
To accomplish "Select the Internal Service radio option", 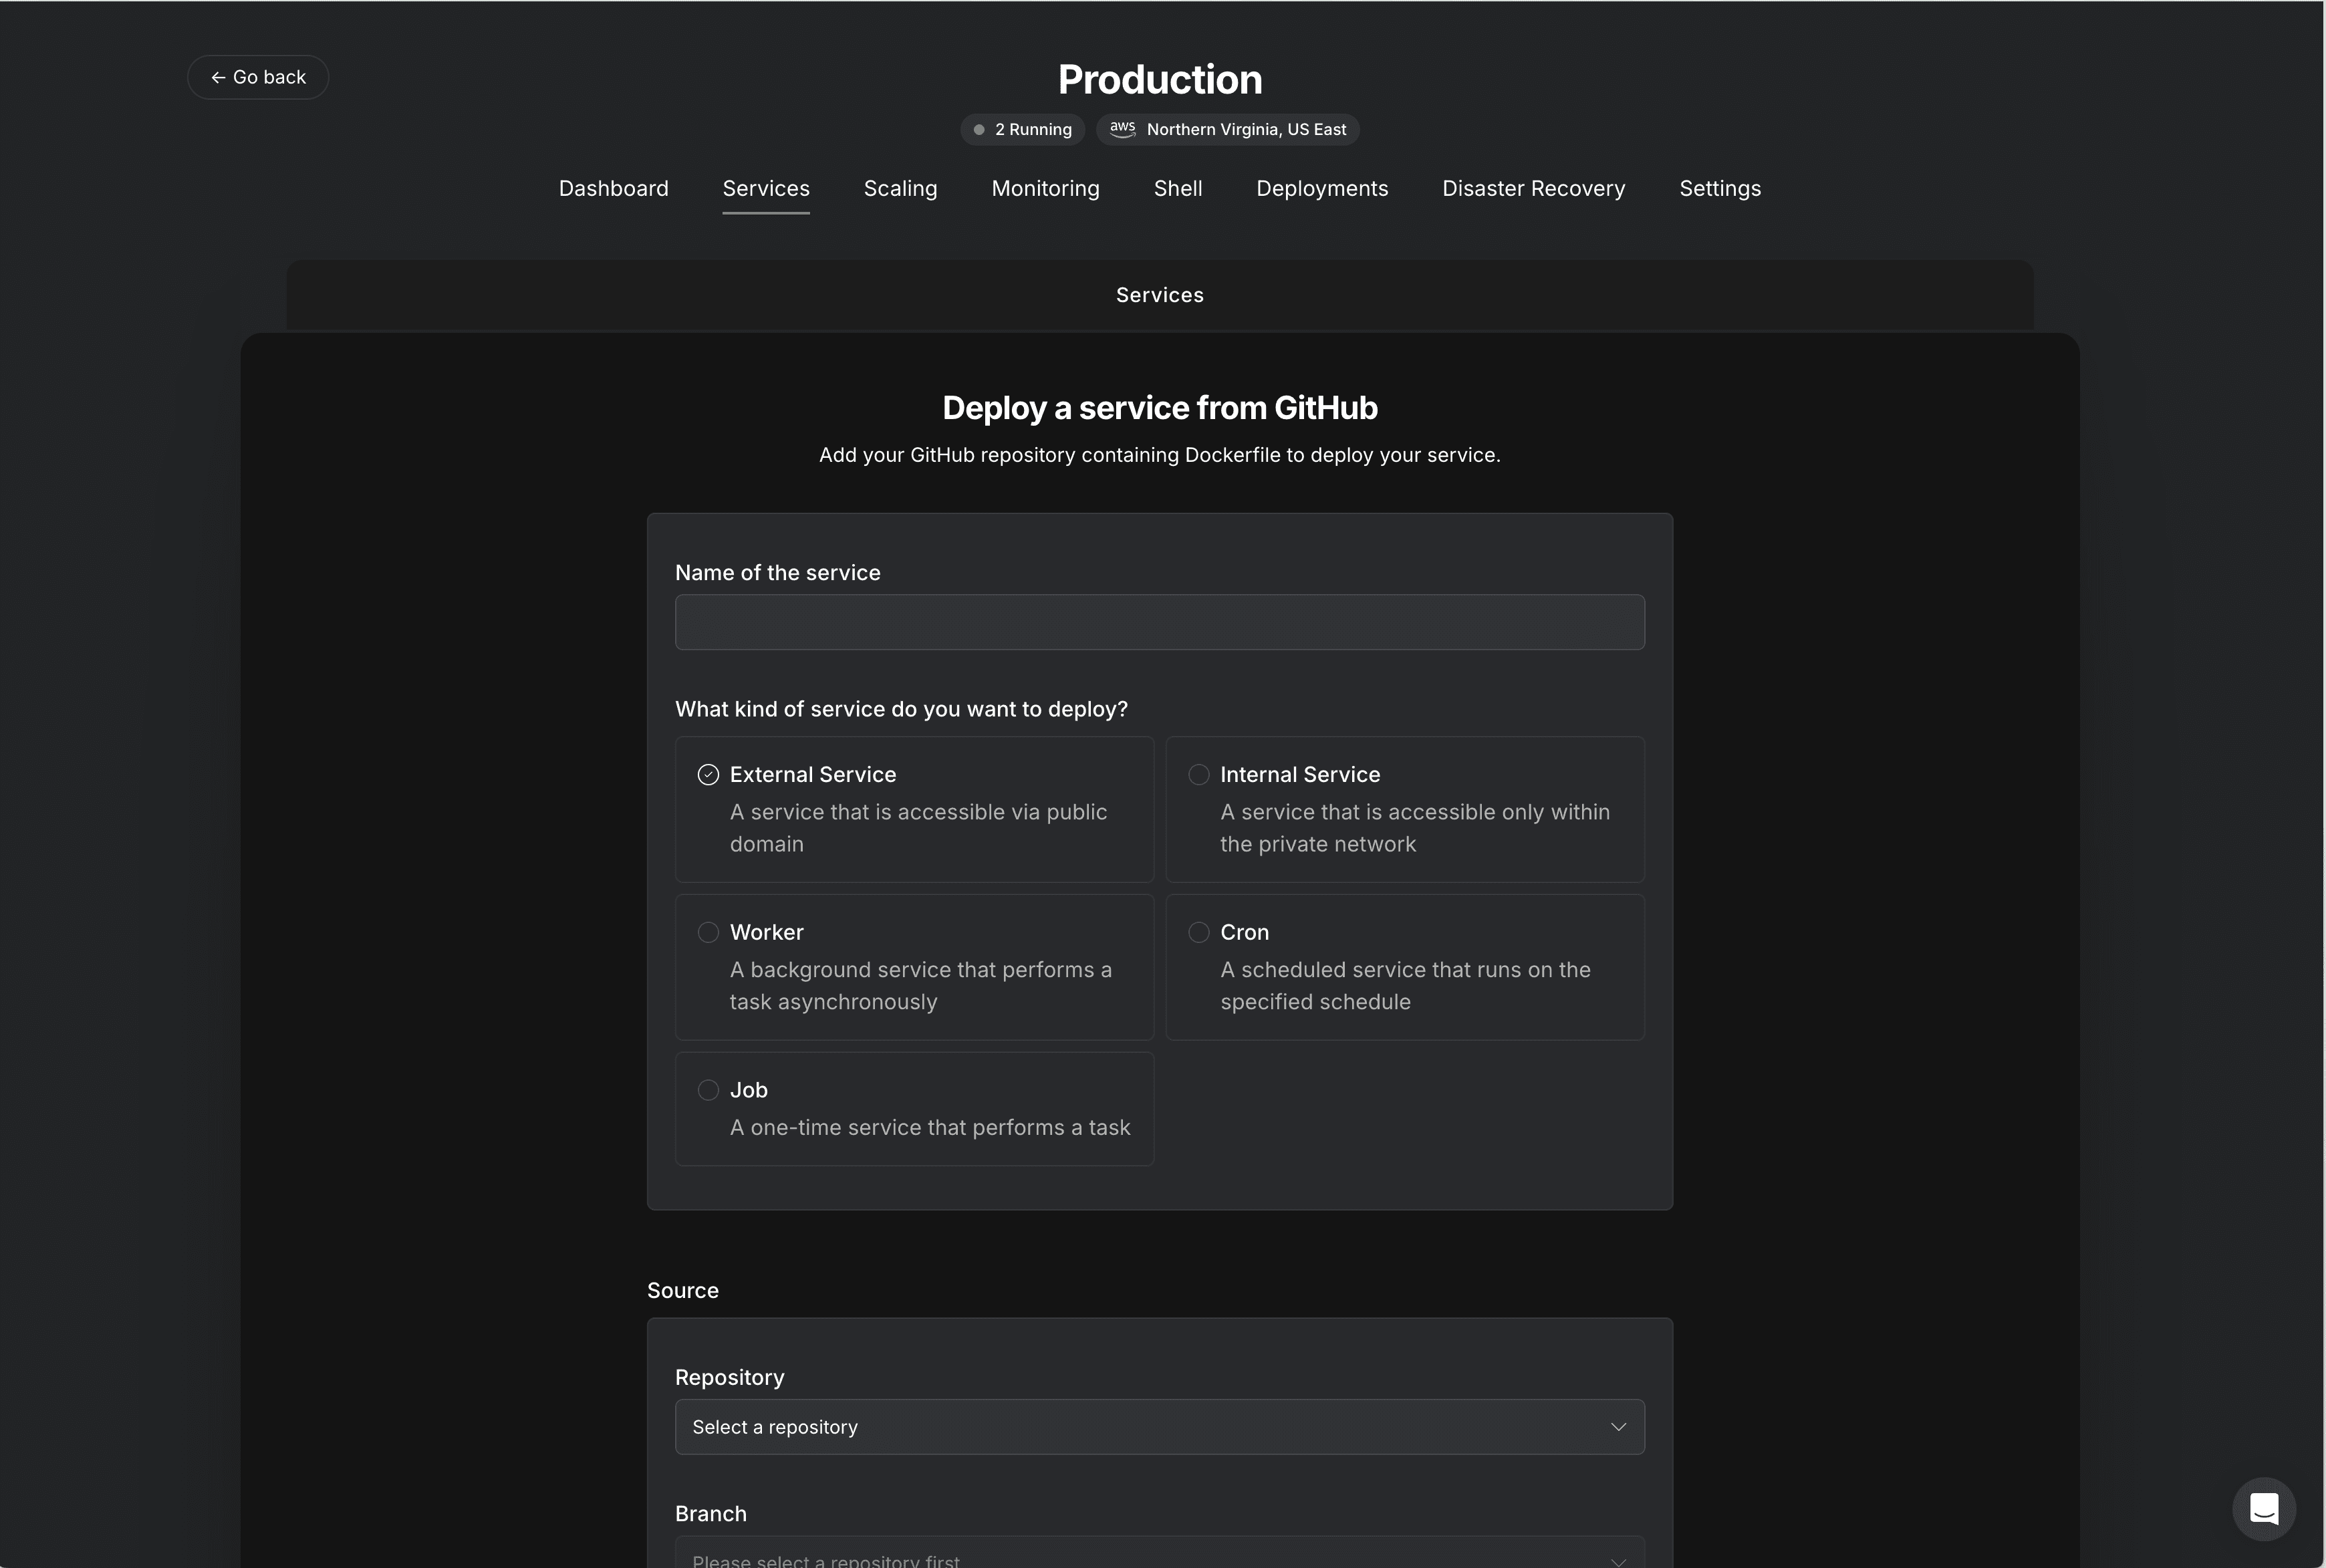I will pos(1405,809).
